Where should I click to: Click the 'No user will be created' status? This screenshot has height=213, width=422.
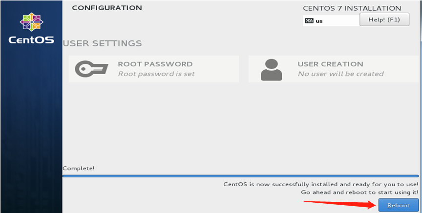point(341,74)
